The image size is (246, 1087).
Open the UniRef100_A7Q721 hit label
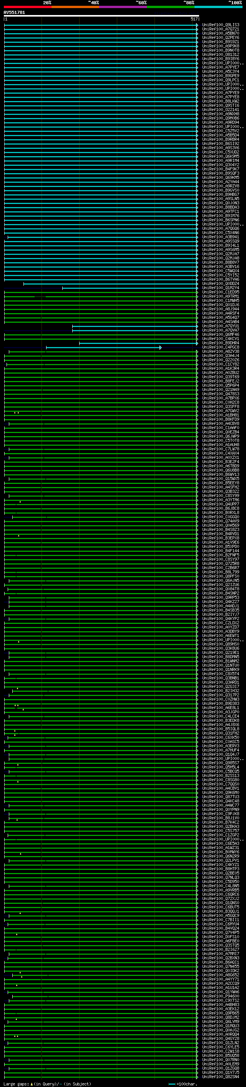tap(221, 29)
